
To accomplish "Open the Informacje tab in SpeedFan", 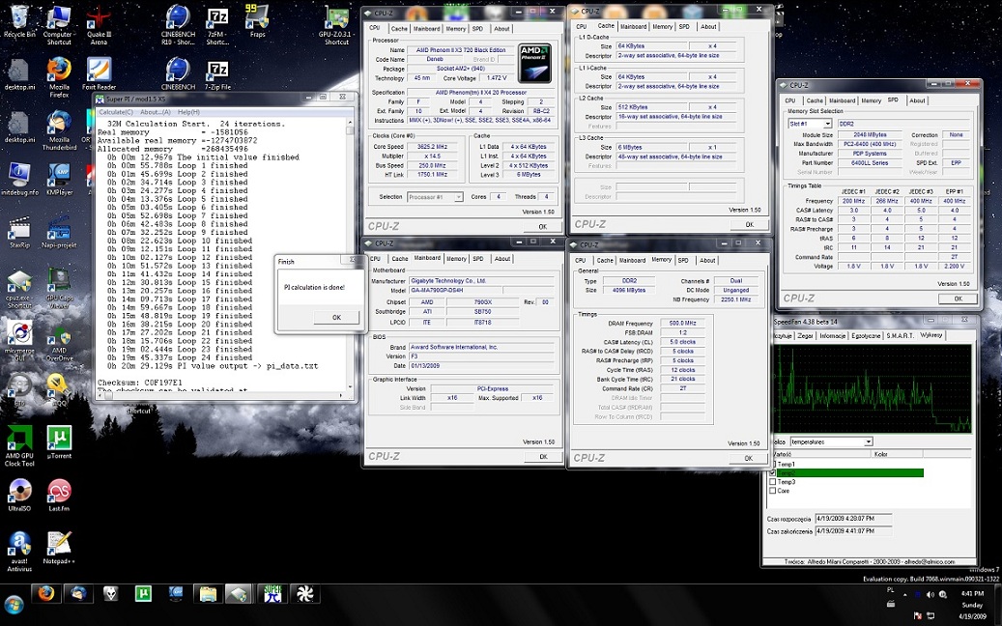I will tap(833, 336).
